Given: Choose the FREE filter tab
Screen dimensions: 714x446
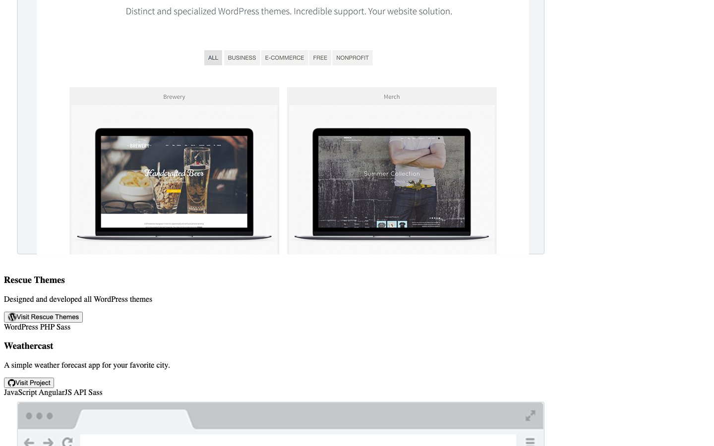Looking at the screenshot, I should (320, 58).
